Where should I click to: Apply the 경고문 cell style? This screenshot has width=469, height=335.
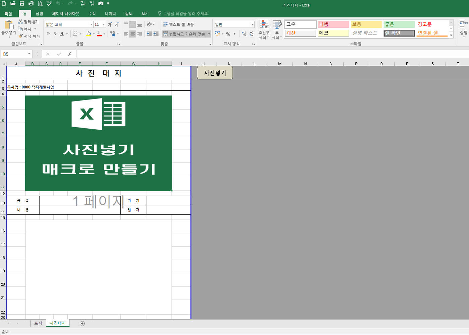[432, 24]
